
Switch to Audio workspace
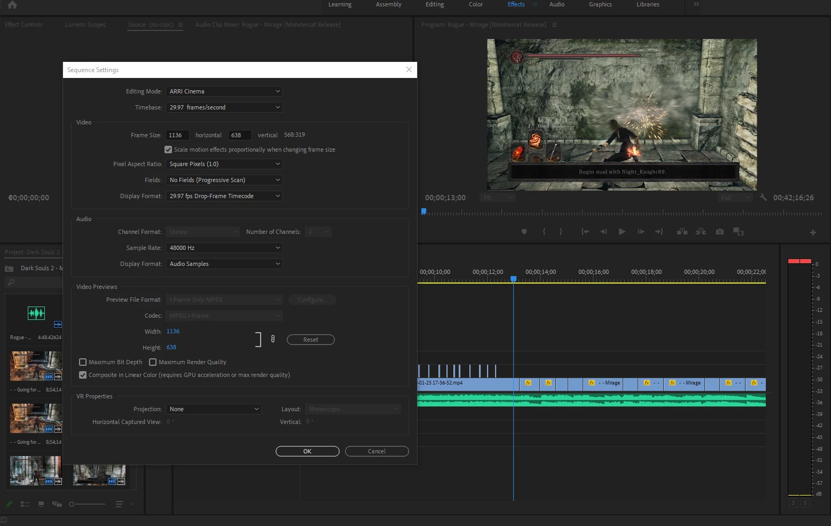(x=557, y=4)
